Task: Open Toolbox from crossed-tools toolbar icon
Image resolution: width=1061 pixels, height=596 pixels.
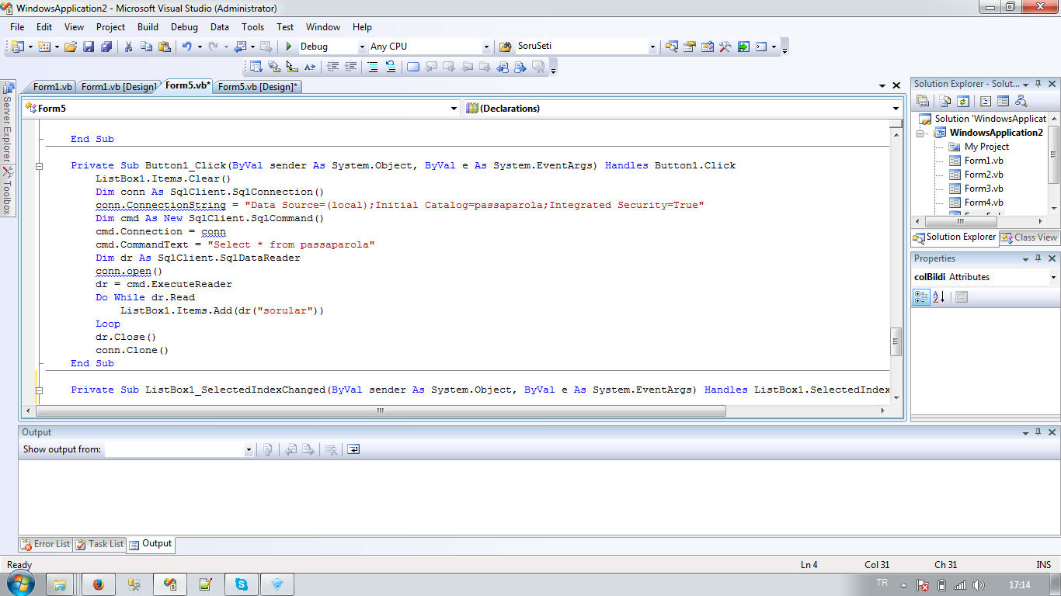Action: [725, 47]
